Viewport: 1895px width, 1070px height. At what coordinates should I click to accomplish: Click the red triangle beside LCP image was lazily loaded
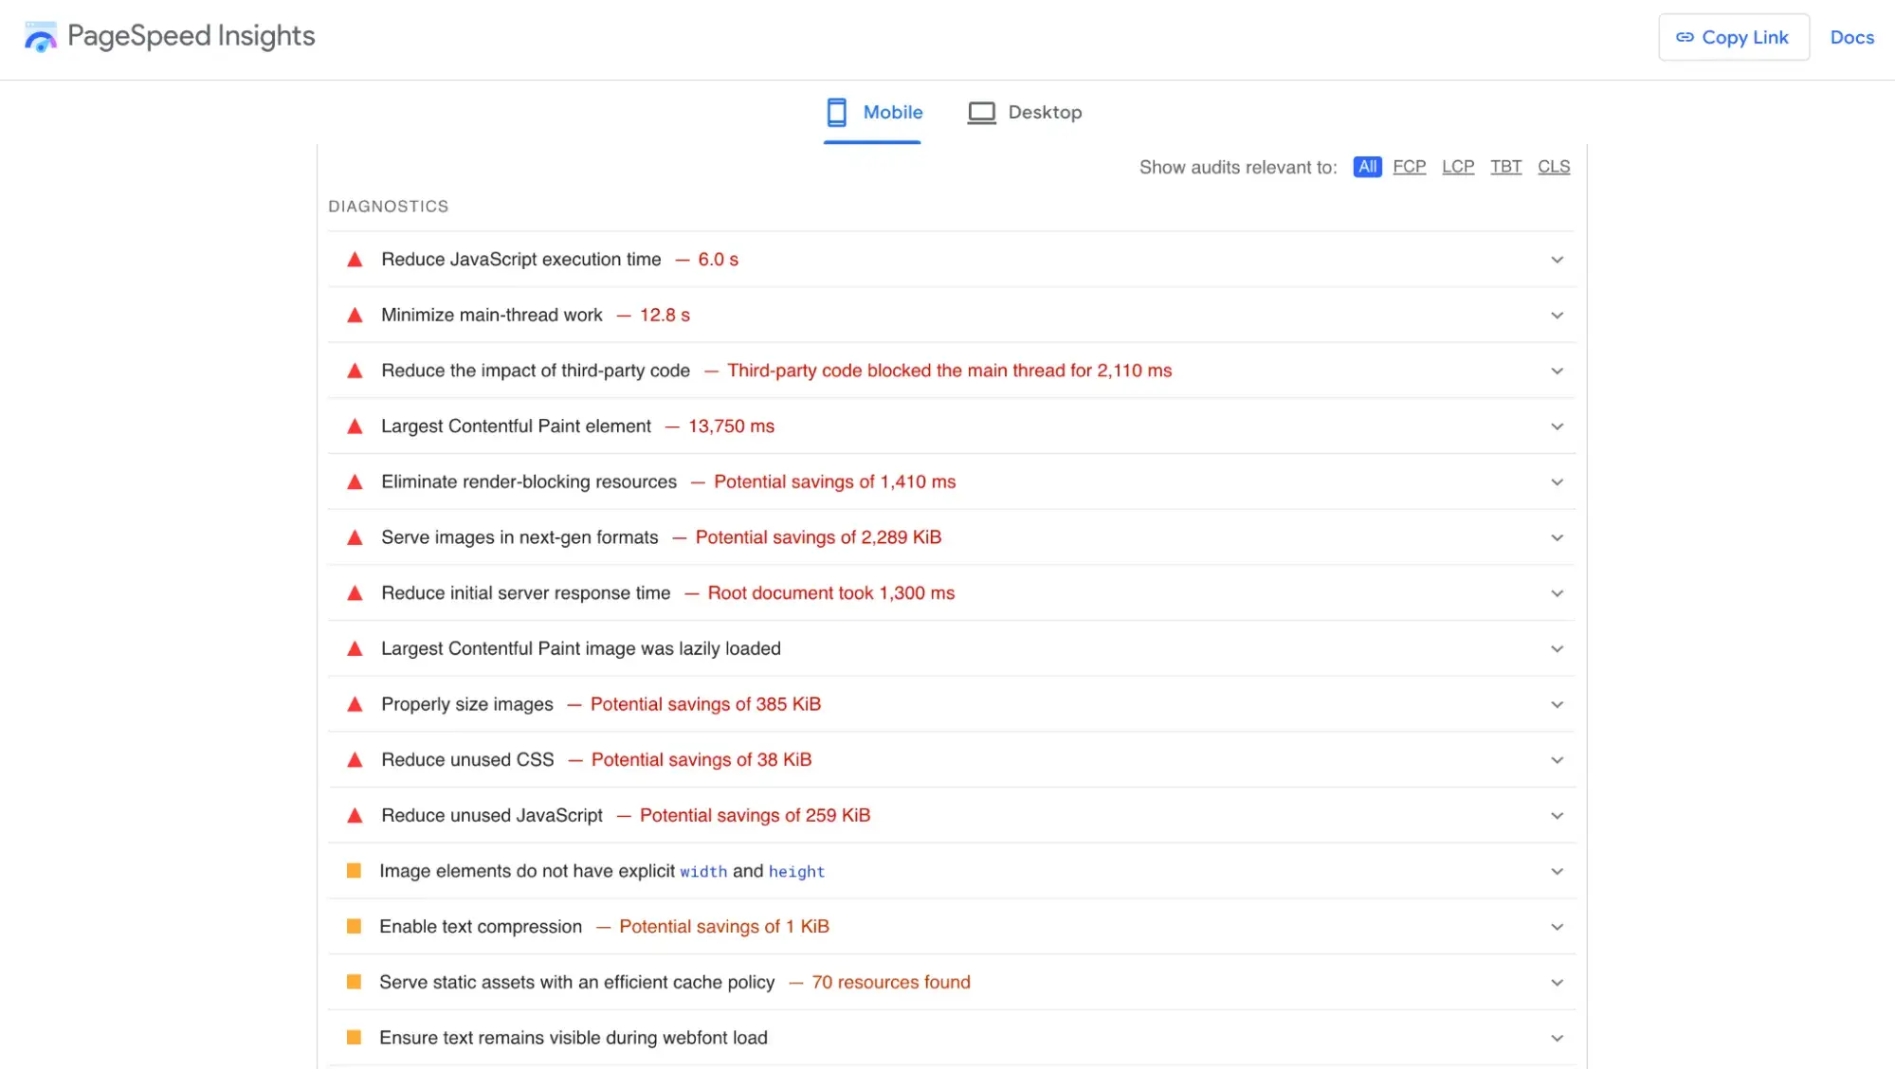[355, 649]
